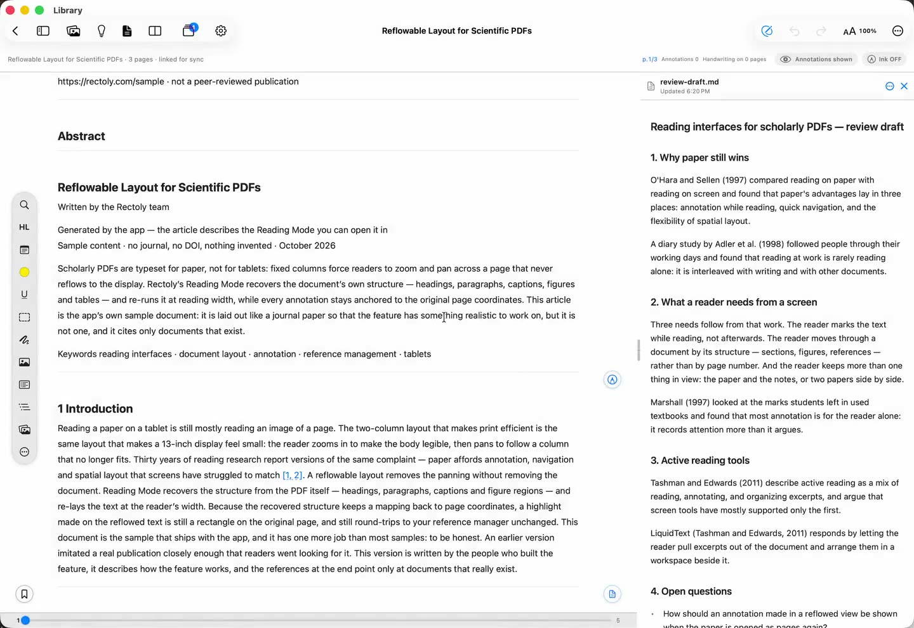914x628 pixels.
Task: Close the review-draft.md notes panel
Action: 904,86
